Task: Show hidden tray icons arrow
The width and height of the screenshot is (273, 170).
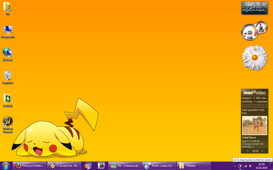Action: point(235,166)
